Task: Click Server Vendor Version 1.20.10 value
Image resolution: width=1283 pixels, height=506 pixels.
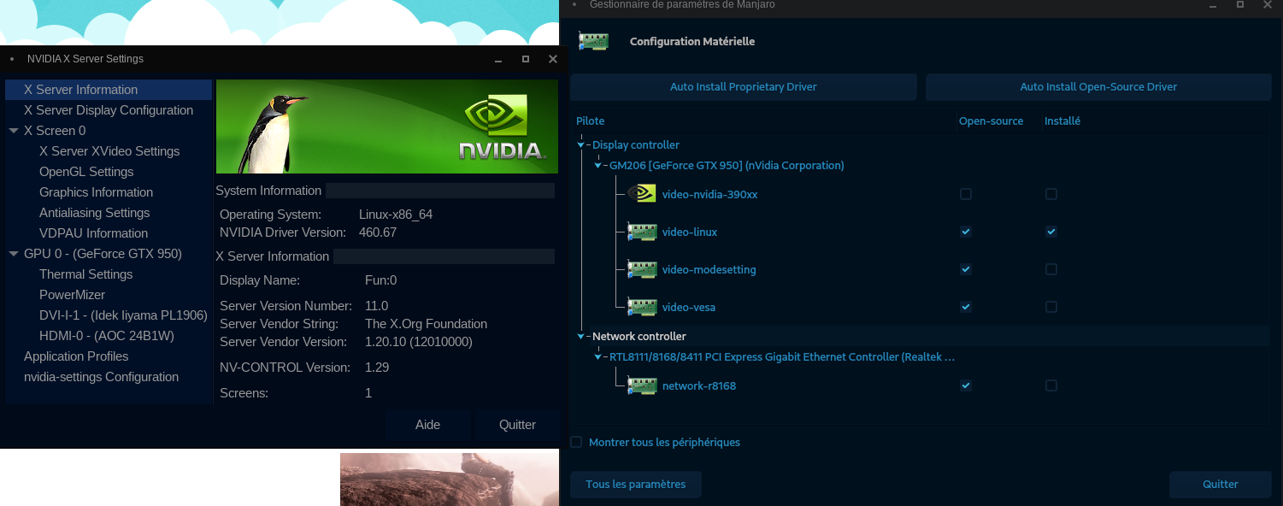Action: point(419,342)
